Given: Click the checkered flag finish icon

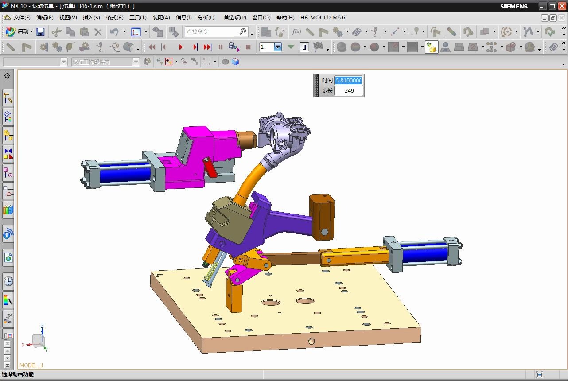Looking at the screenshot, I should [318, 47].
